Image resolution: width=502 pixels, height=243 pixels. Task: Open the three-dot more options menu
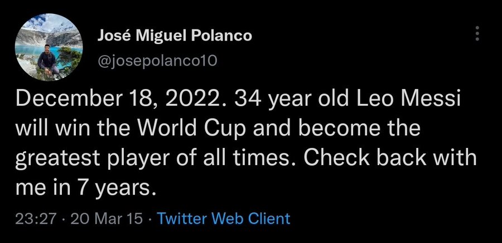point(476,34)
